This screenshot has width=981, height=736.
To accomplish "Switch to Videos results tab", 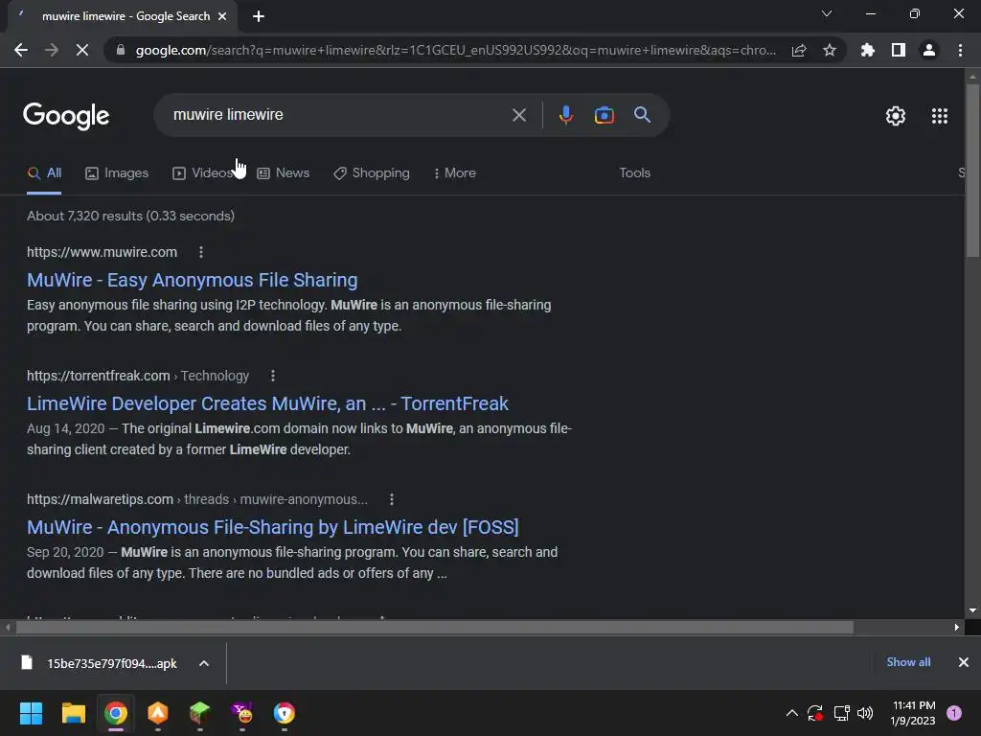I will 202,172.
